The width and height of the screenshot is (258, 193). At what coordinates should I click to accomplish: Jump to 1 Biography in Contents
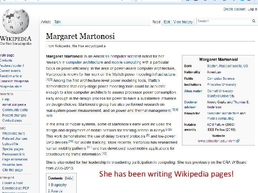point(57,185)
